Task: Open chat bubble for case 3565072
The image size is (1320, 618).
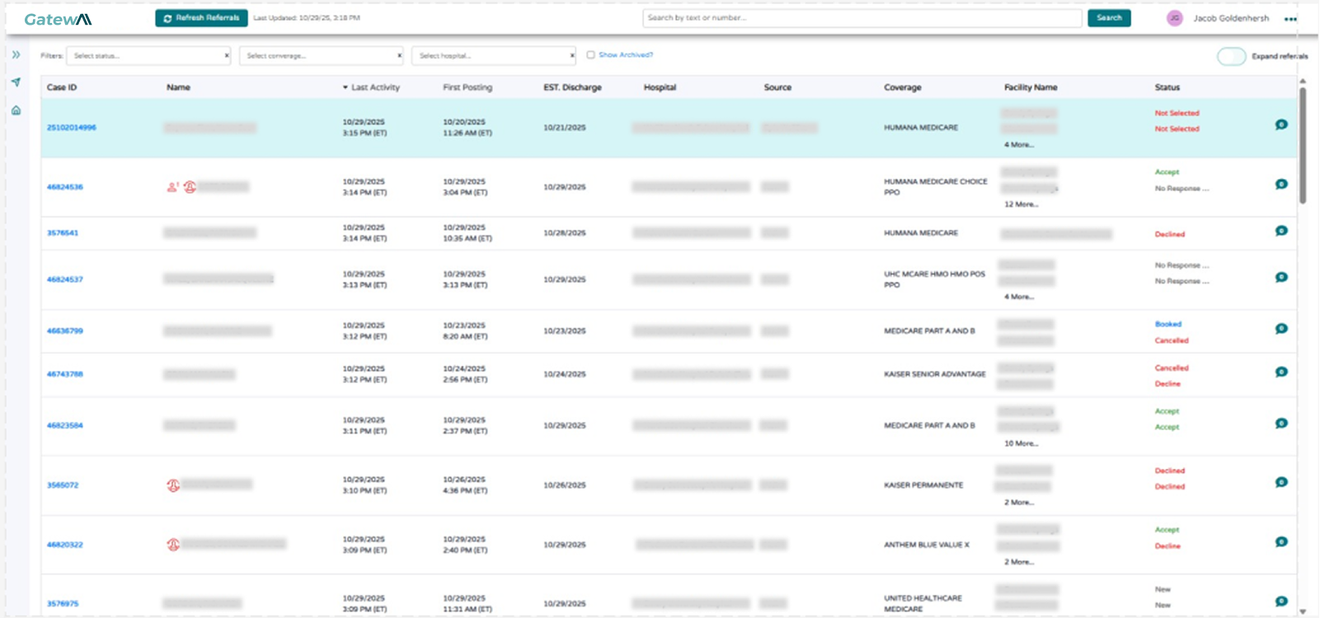Action: click(x=1281, y=483)
